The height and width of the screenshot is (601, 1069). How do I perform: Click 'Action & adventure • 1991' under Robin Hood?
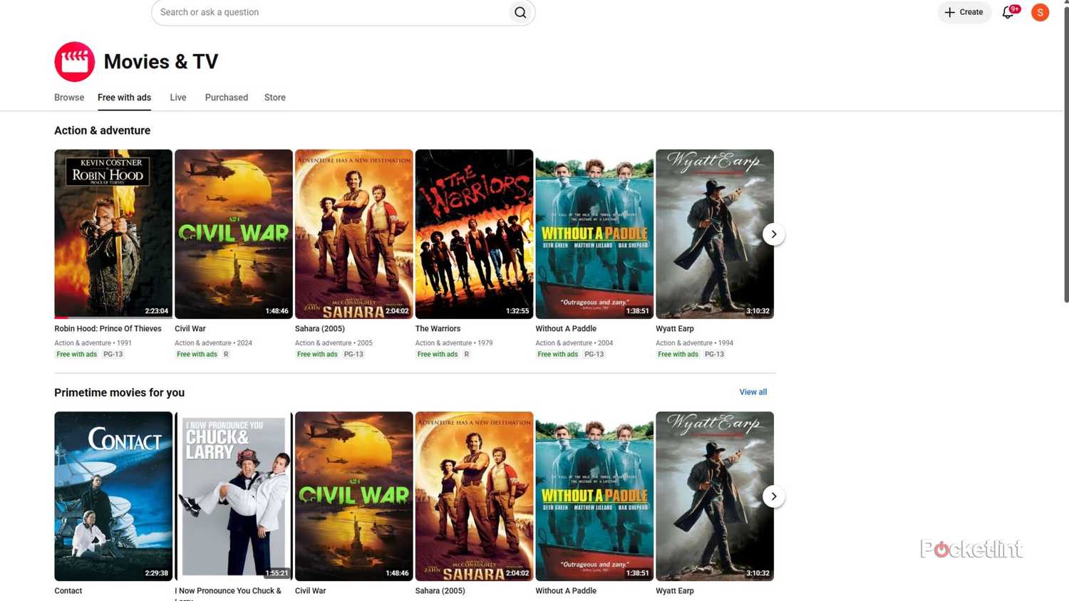tap(93, 343)
